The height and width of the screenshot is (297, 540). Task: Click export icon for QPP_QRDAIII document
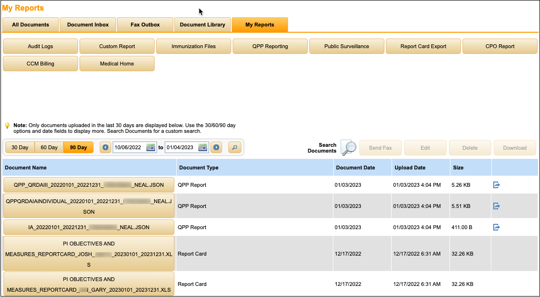[x=497, y=185]
